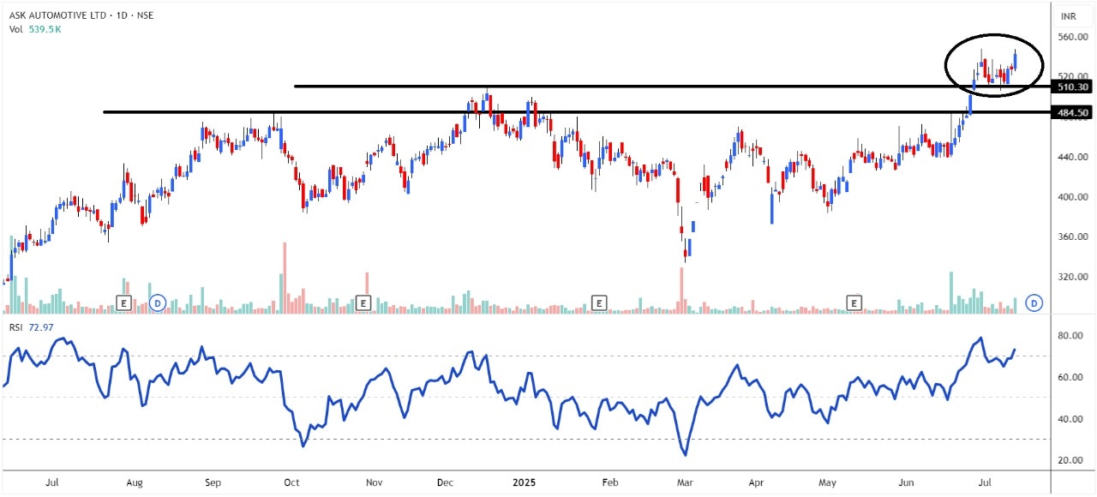This screenshot has width=1097, height=497.
Task: Open the dividend D marker at chart's right end
Action: tap(1034, 302)
